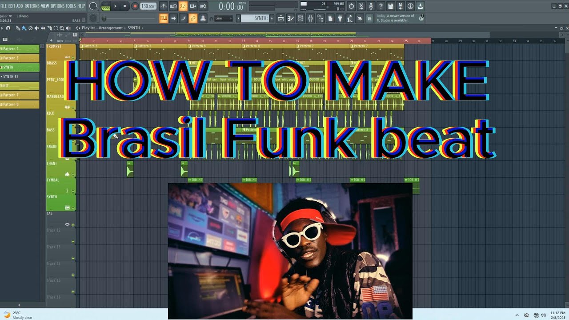Image resolution: width=569 pixels, height=320 pixels.
Task: Open the SYNTH pattern selector dropdown
Action: tap(255, 18)
